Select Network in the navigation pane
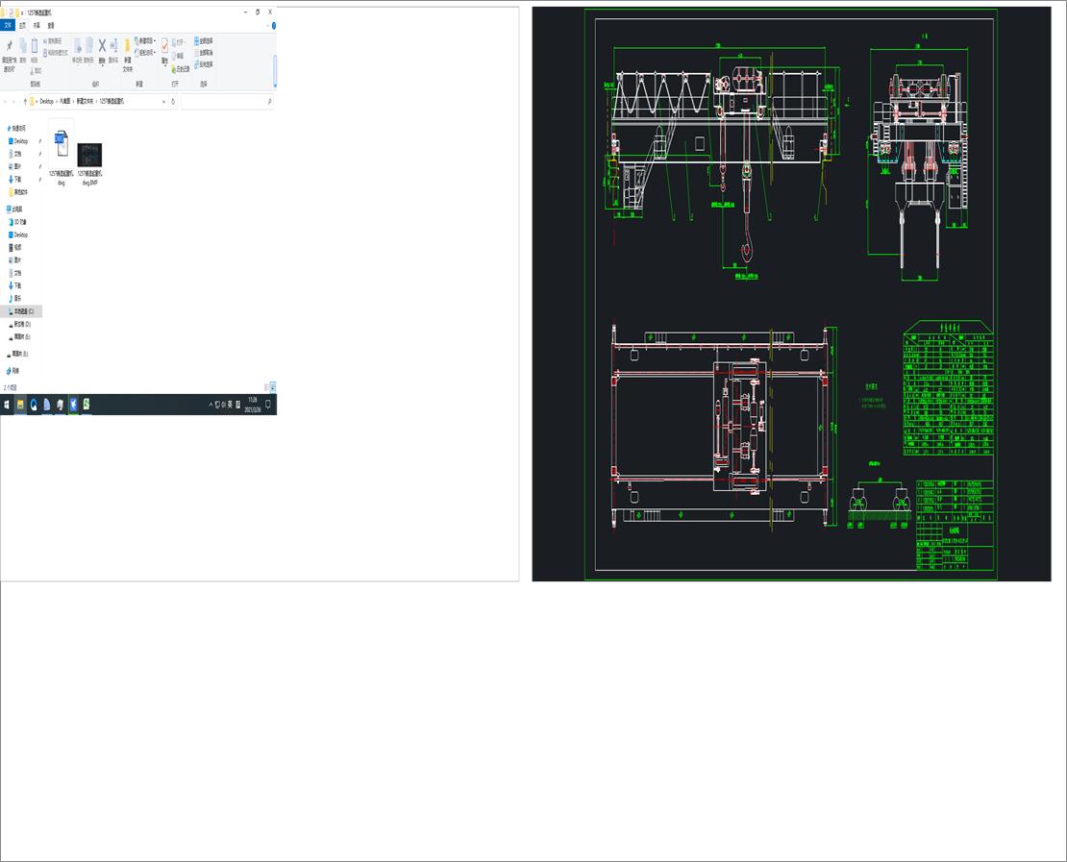 point(12,371)
